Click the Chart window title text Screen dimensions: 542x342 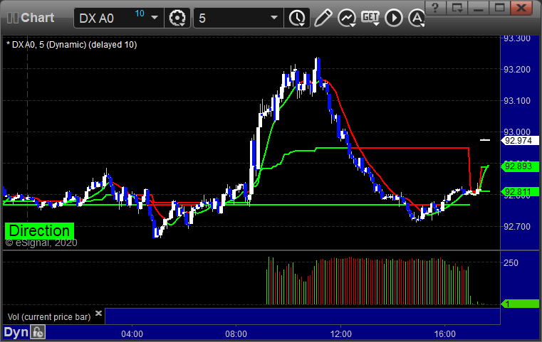click(x=37, y=18)
